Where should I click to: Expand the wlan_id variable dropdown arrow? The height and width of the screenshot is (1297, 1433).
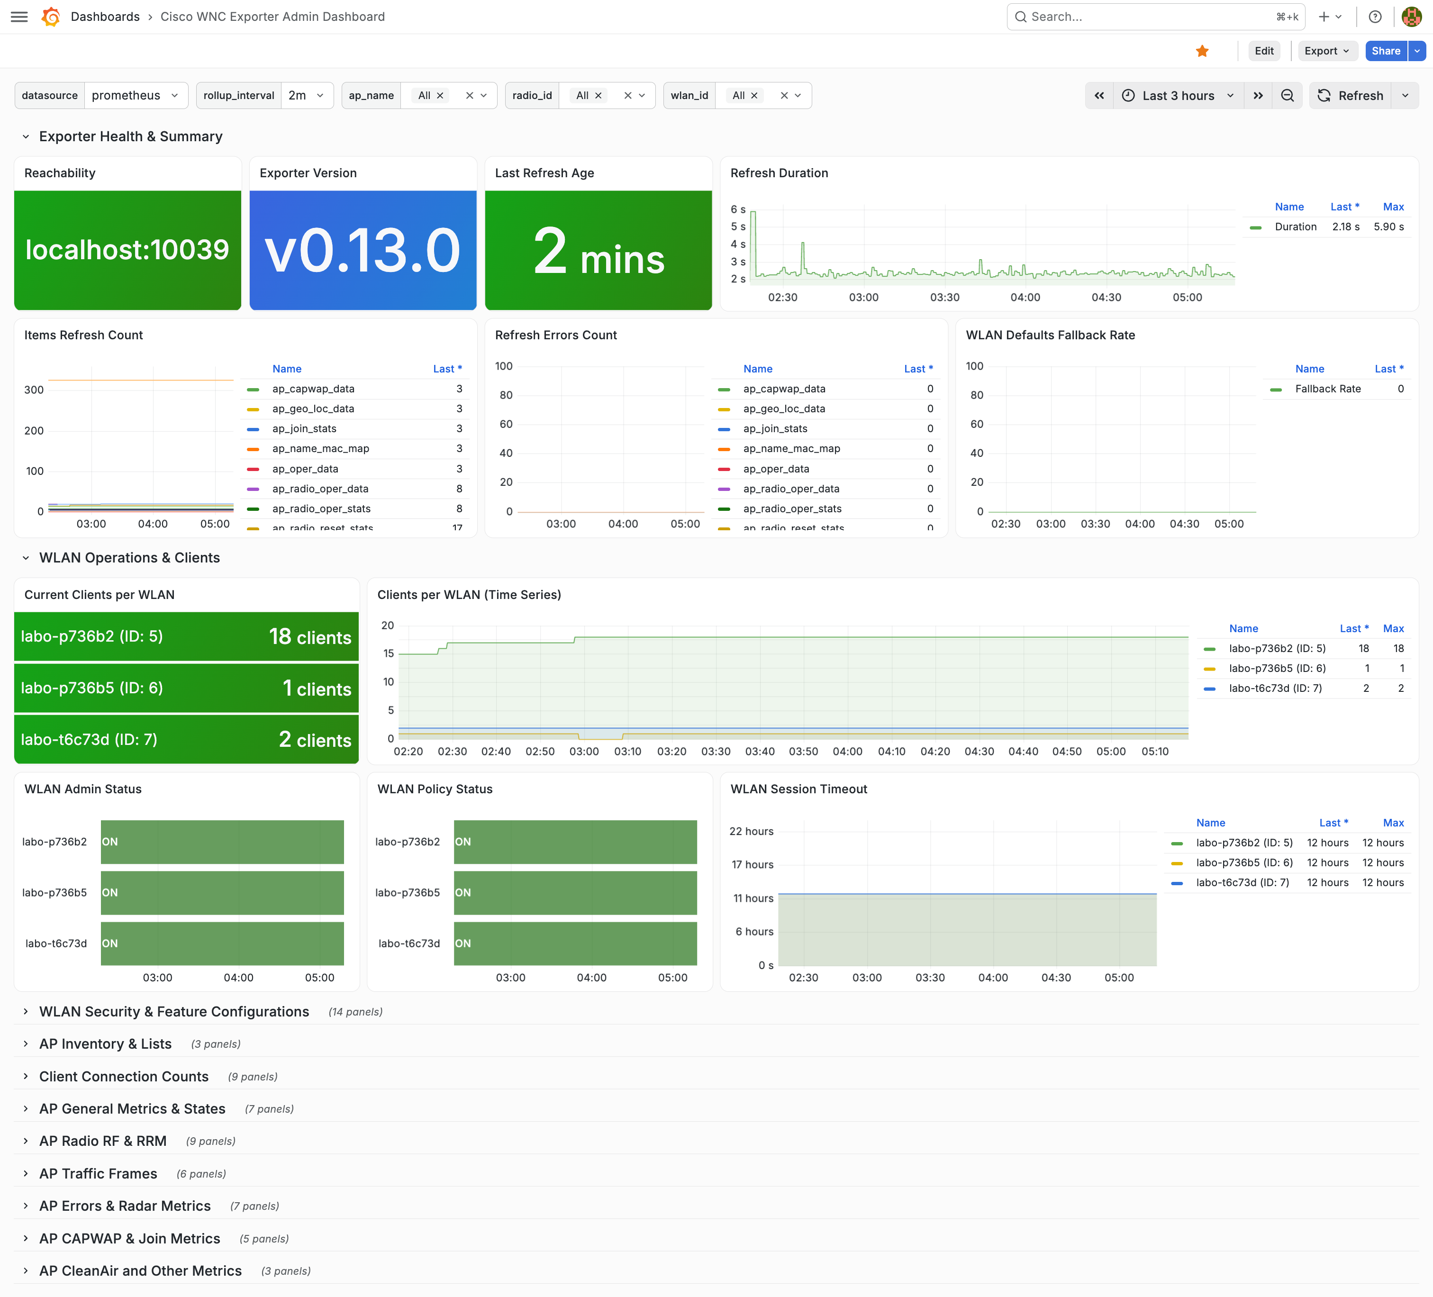[798, 95]
